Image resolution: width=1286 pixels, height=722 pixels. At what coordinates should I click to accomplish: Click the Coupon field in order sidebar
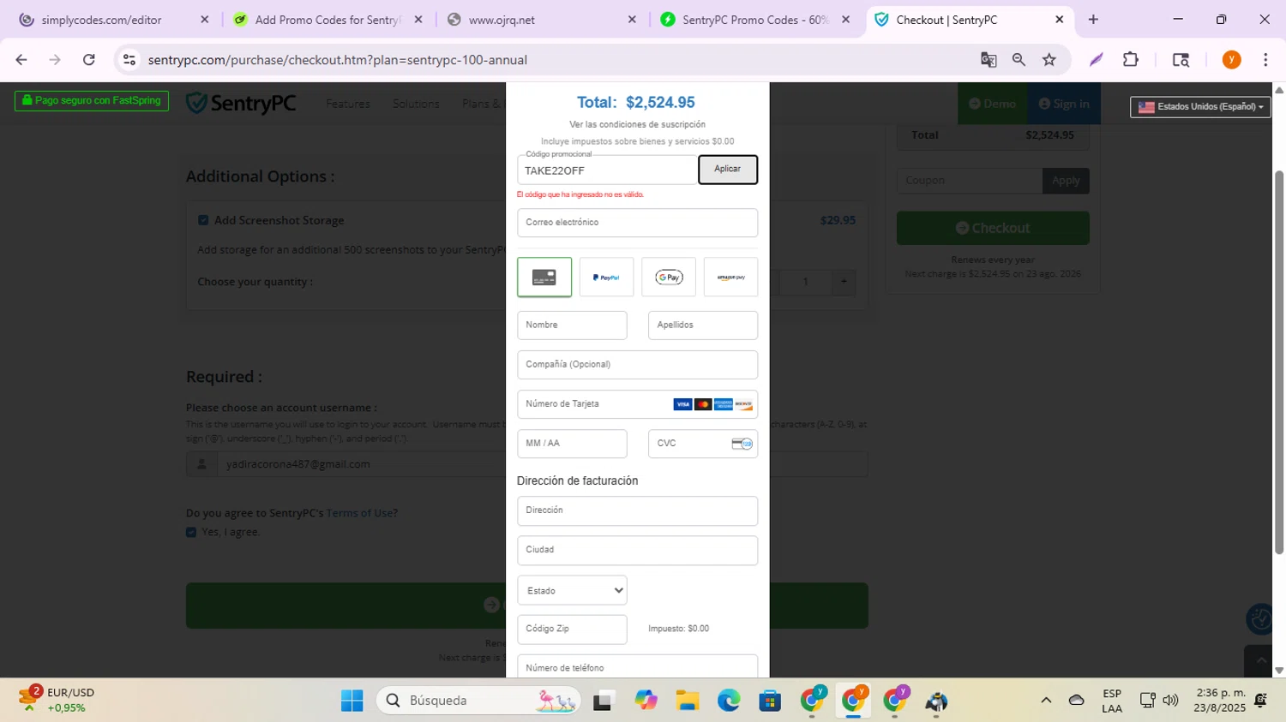click(x=970, y=181)
